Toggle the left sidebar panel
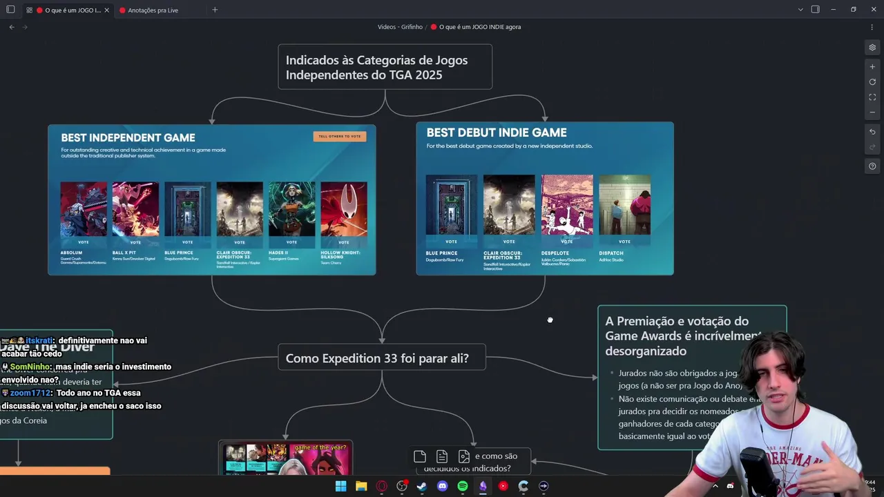The image size is (884, 497). 10,10
